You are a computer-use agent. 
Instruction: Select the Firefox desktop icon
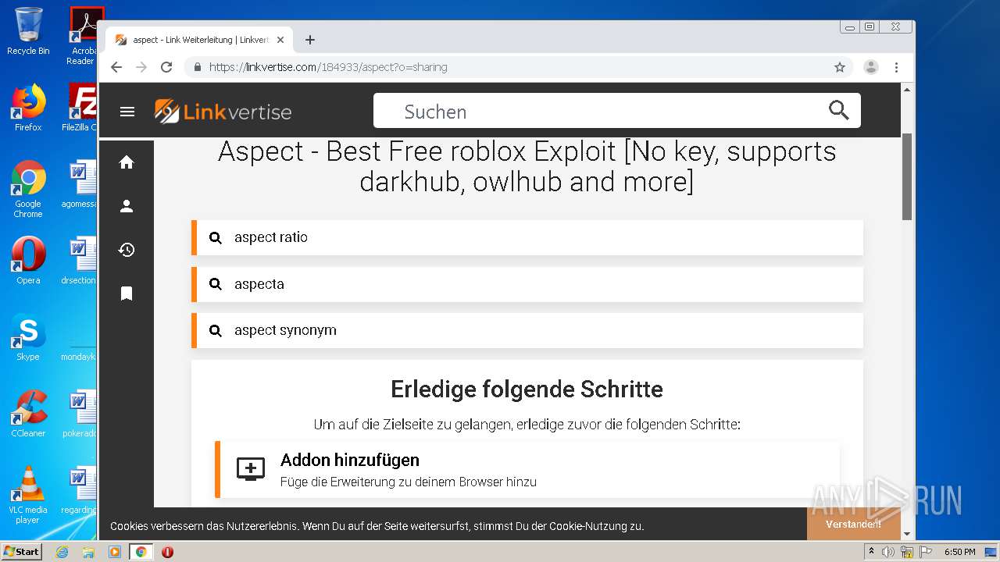point(28,108)
